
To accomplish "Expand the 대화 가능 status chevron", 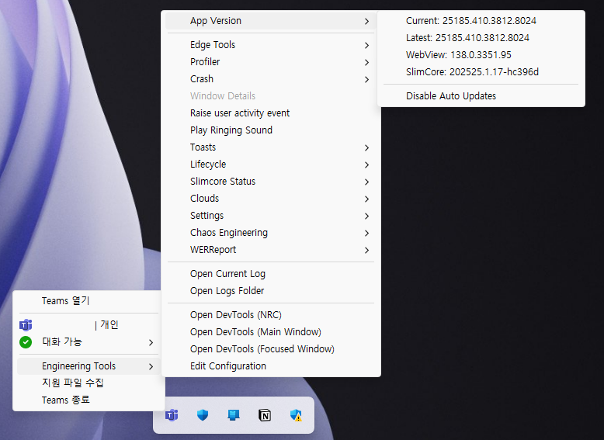I will (x=151, y=342).
